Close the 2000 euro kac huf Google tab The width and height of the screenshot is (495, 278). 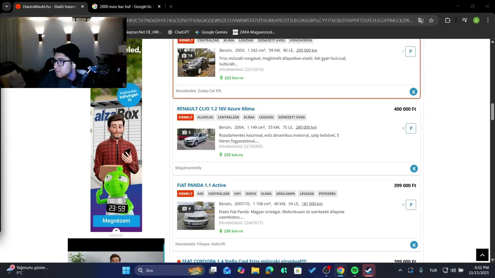tap(159, 7)
